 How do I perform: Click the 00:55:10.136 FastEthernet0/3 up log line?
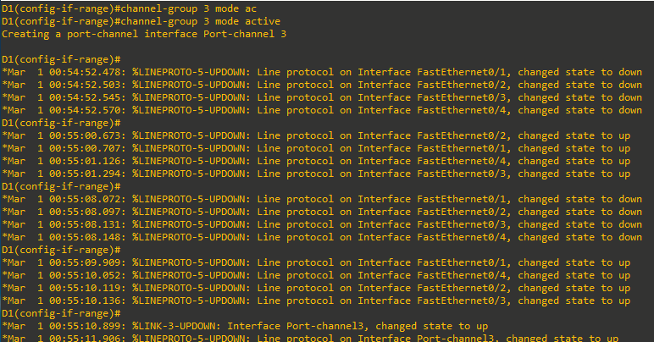pos(316,301)
